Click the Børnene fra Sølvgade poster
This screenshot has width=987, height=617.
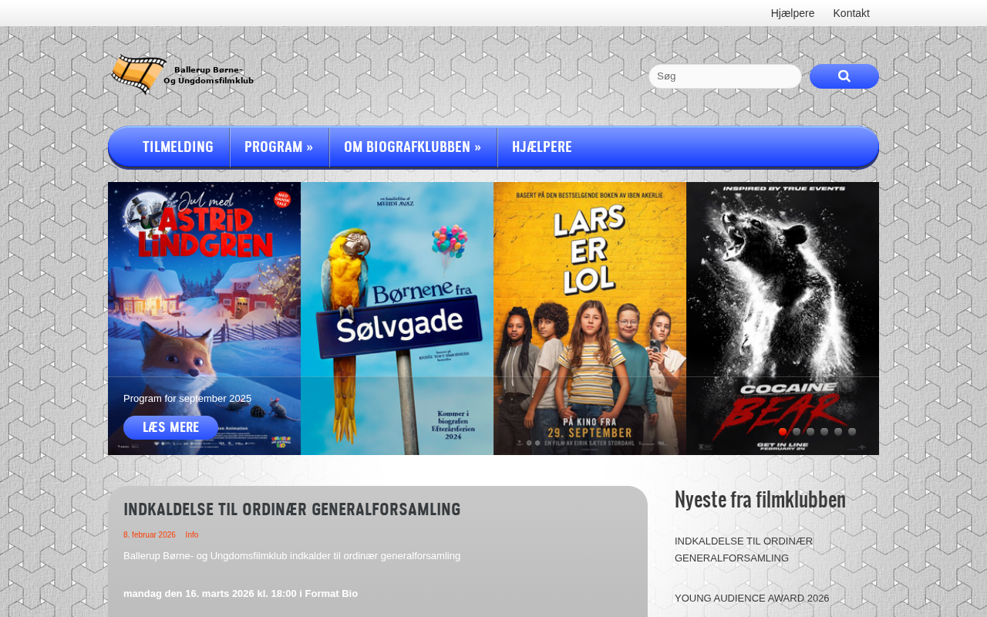397,319
